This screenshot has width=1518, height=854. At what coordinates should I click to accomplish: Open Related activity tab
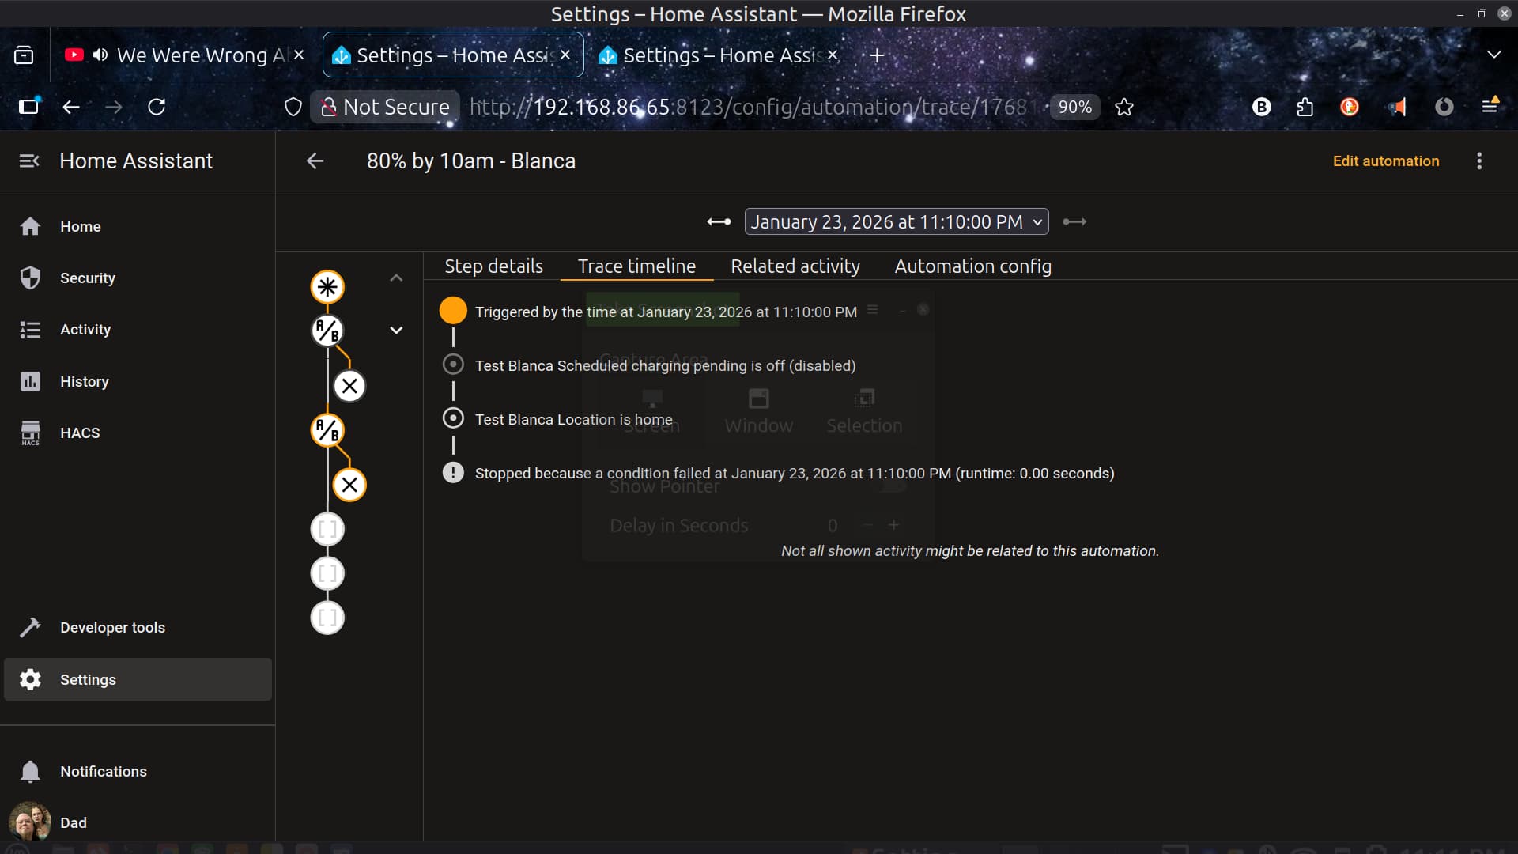[795, 266]
